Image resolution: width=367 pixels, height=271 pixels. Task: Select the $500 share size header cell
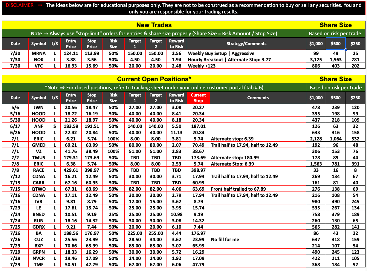(336, 44)
